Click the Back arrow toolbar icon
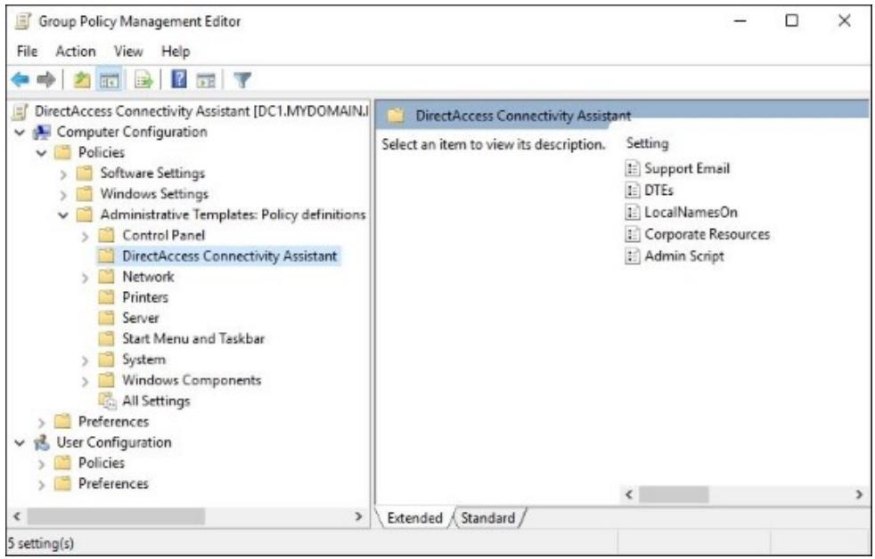 pos(20,80)
